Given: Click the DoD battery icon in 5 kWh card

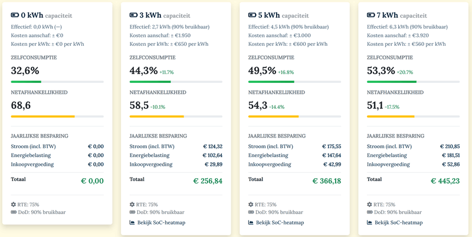Looking at the screenshot, I should (x=251, y=212).
